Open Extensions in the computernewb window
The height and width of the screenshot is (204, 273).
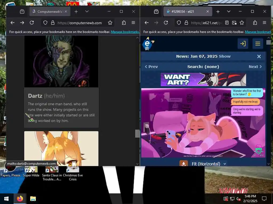point(124,23)
